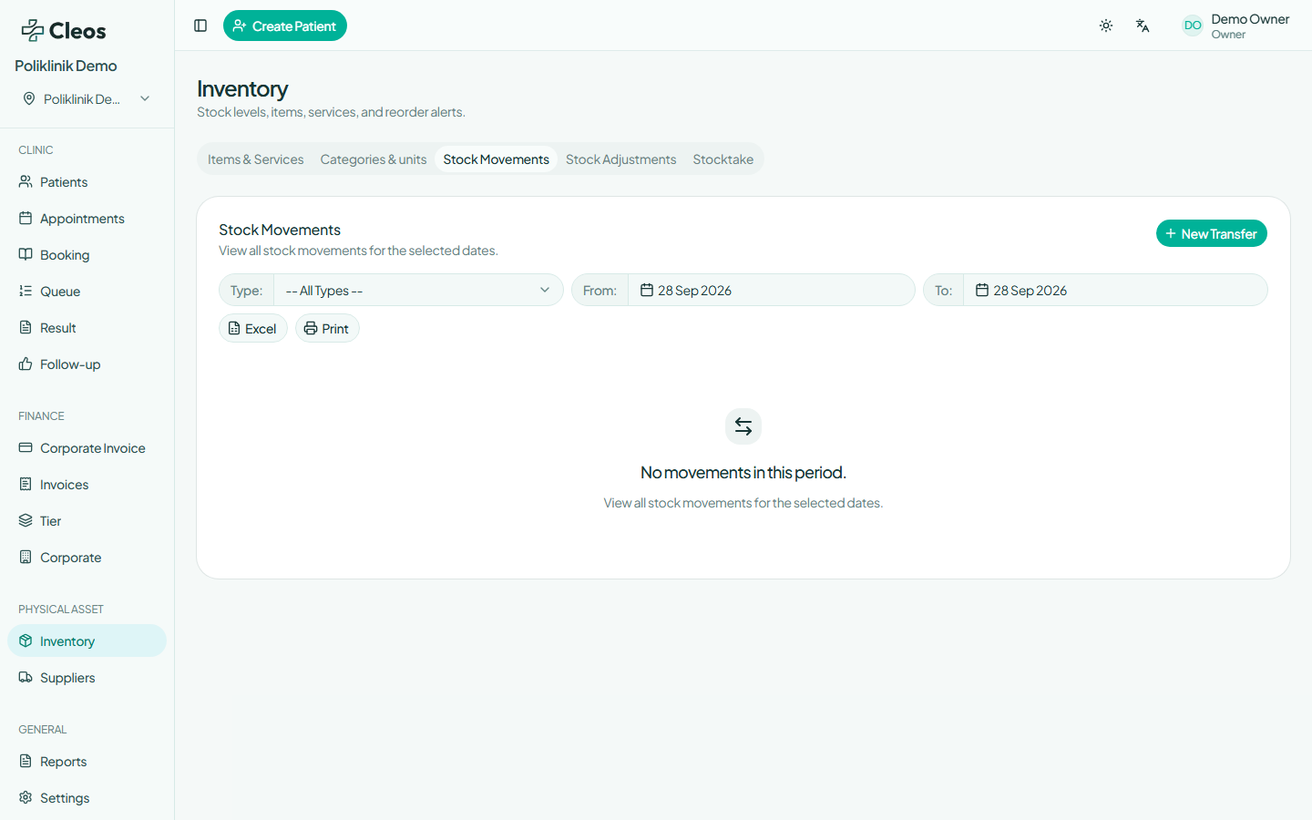The width and height of the screenshot is (1312, 820).
Task: Switch to the Categories & units tab
Action: (x=374, y=159)
